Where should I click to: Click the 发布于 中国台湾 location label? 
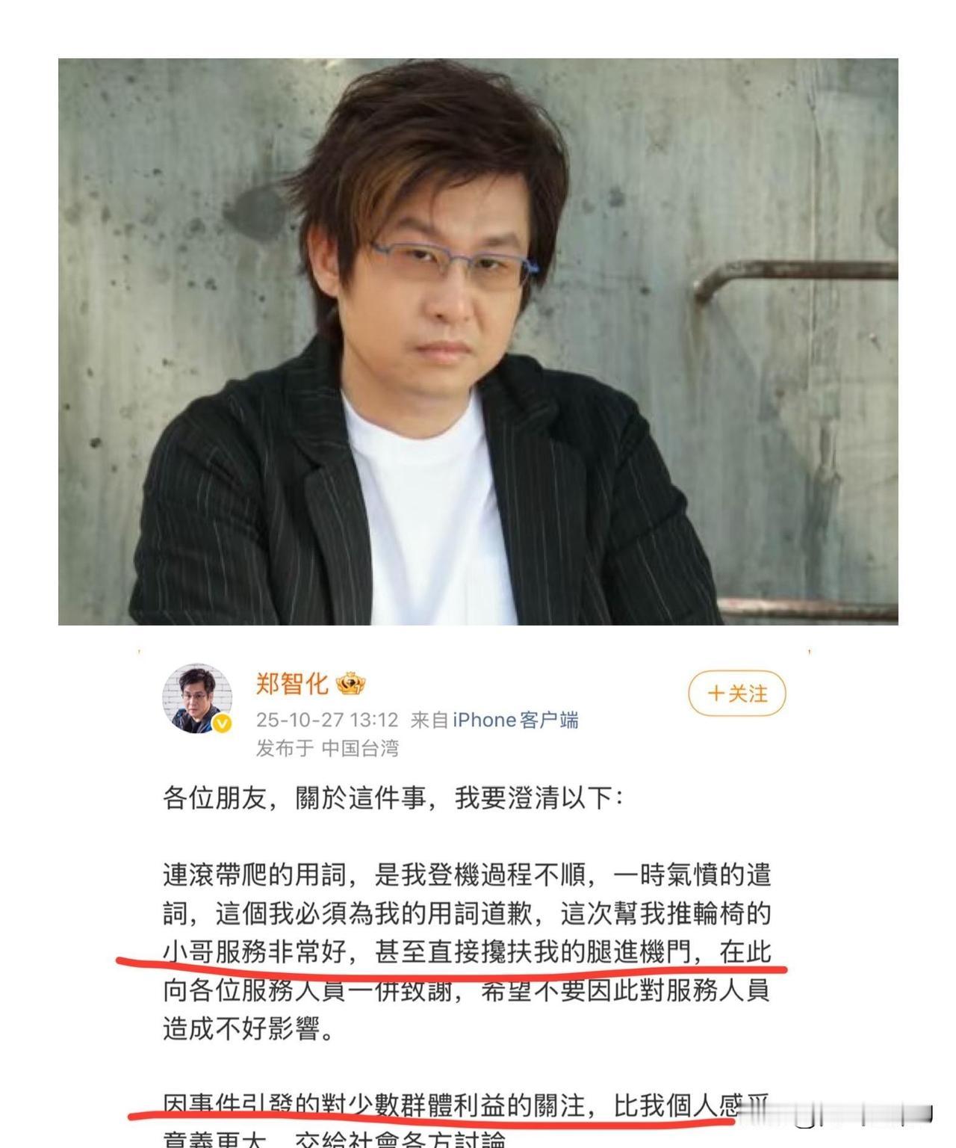coord(327,748)
